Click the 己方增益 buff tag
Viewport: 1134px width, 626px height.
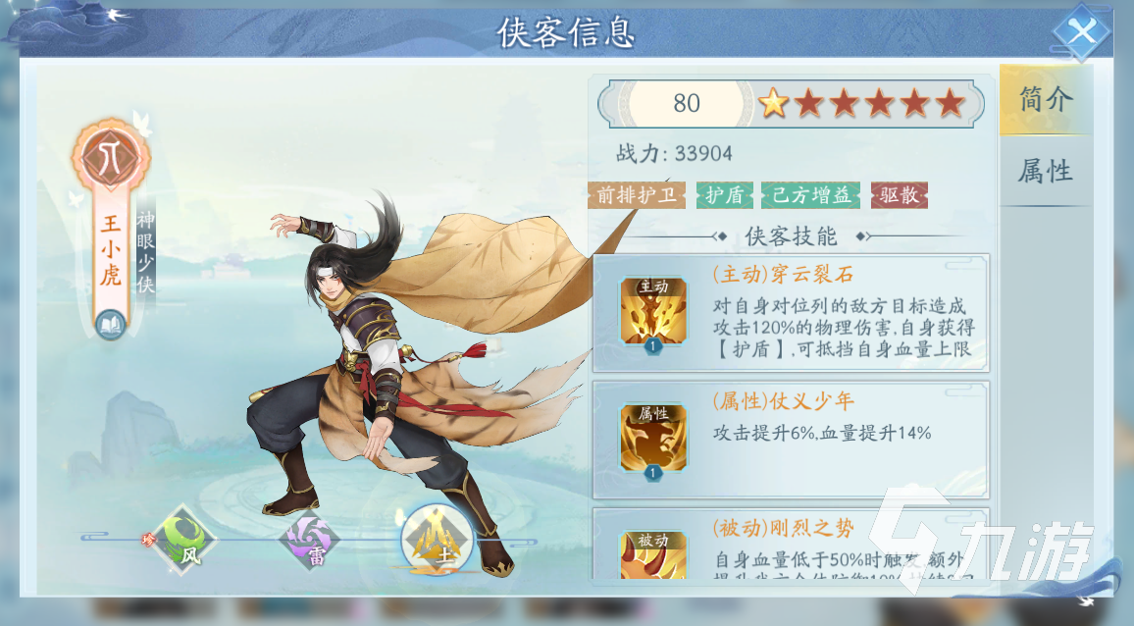coord(810,195)
